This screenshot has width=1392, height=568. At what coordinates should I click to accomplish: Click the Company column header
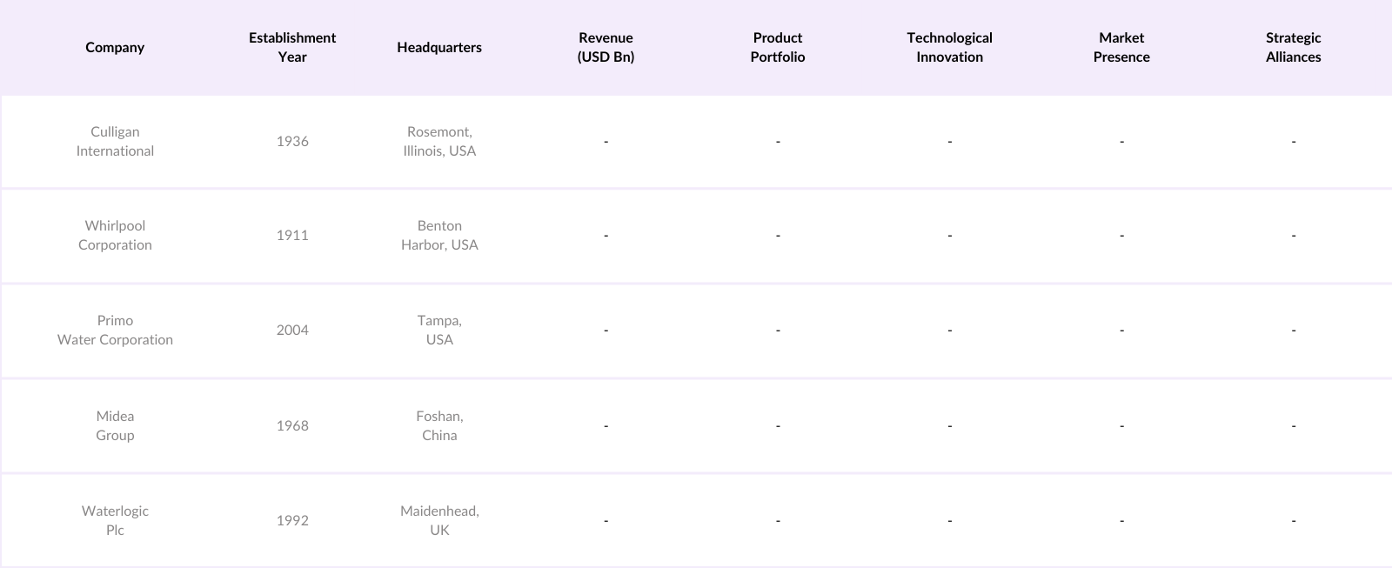(x=115, y=47)
